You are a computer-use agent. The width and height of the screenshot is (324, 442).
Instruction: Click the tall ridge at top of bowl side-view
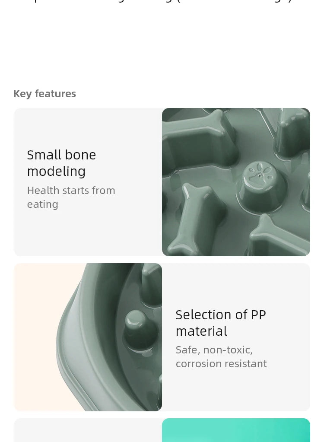click(151, 285)
